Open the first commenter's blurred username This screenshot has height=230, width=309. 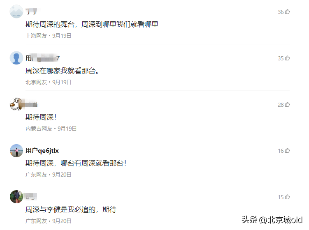point(32,11)
